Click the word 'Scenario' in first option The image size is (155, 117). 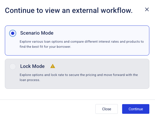30,33
